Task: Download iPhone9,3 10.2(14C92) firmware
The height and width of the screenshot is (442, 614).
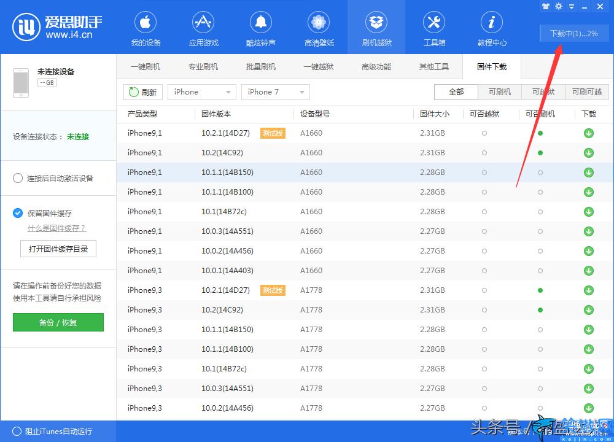Action: pyautogui.click(x=589, y=309)
